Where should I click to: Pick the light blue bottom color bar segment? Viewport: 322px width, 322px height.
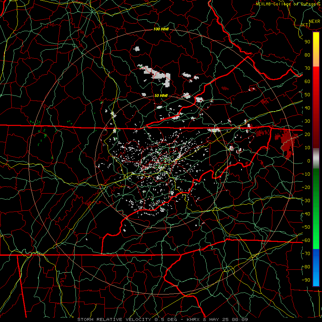tap(316, 278)
